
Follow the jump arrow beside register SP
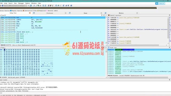tap(118, 43)
